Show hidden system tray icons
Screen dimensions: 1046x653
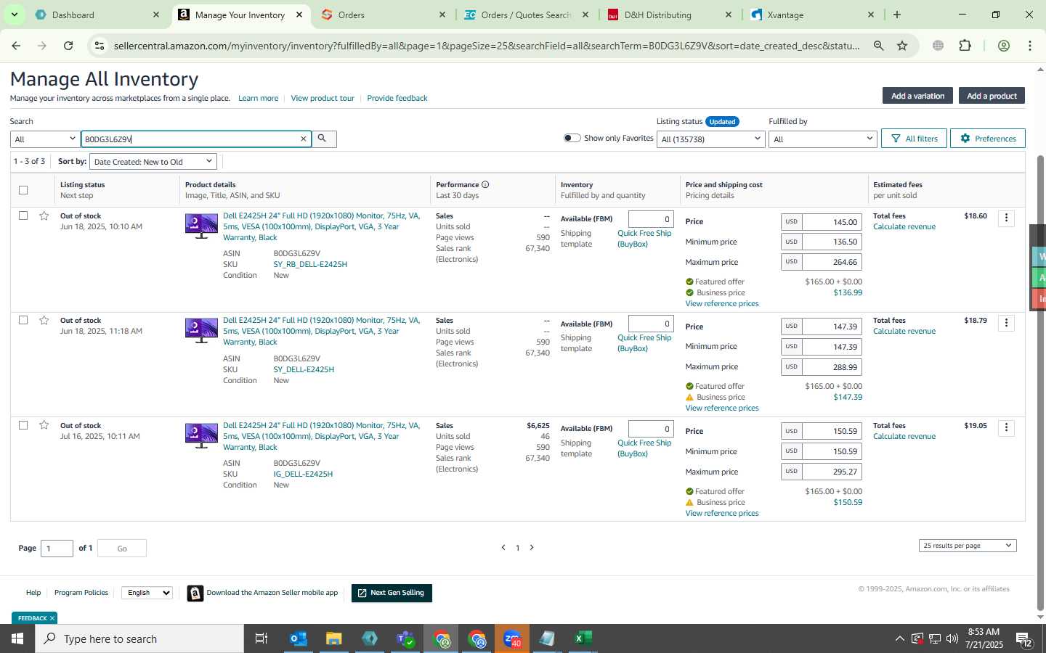(899, 638)
